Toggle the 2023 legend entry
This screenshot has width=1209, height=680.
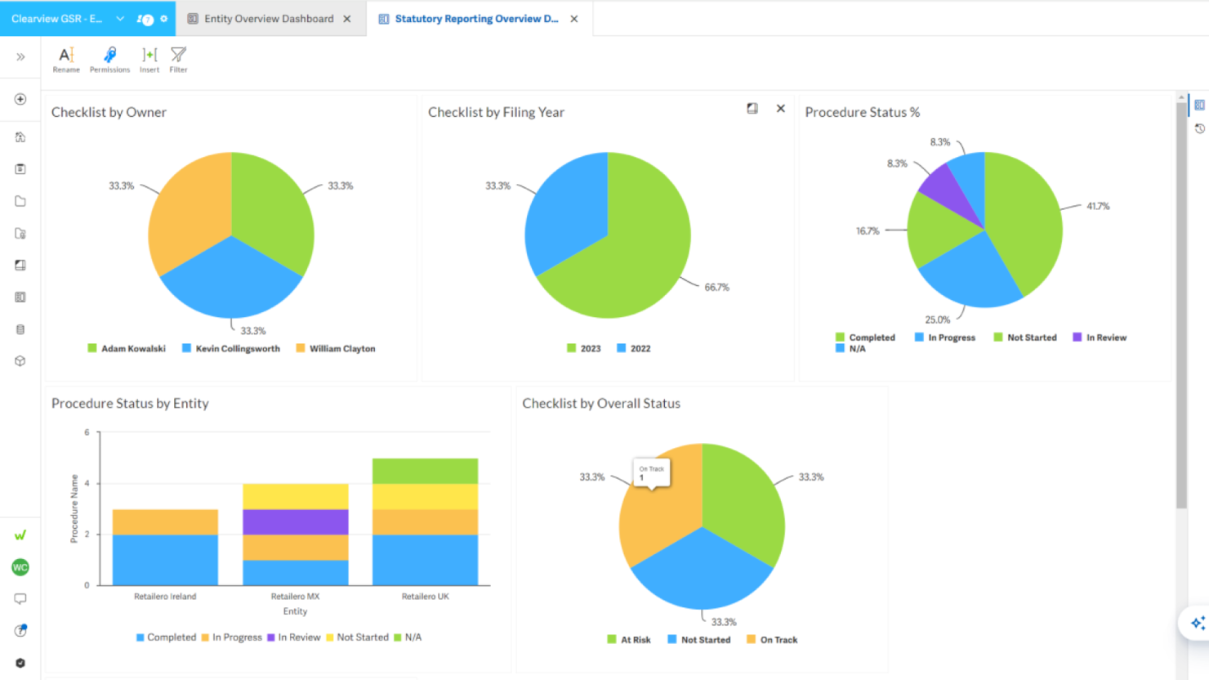(584, 348)
